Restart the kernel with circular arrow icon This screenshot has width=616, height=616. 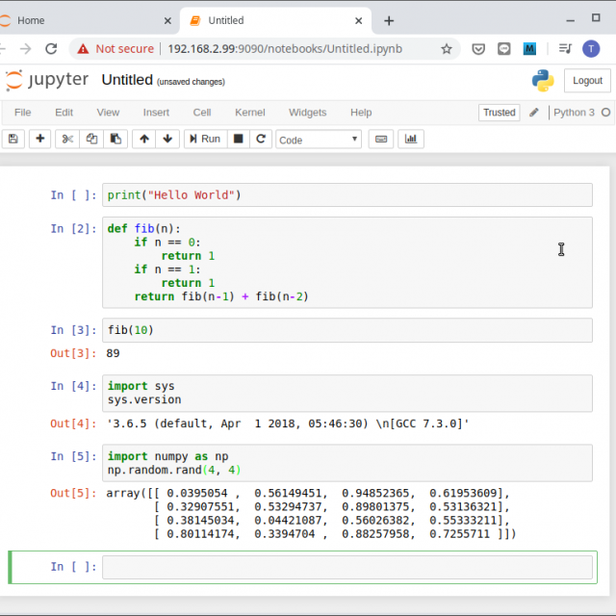point(261,139)
